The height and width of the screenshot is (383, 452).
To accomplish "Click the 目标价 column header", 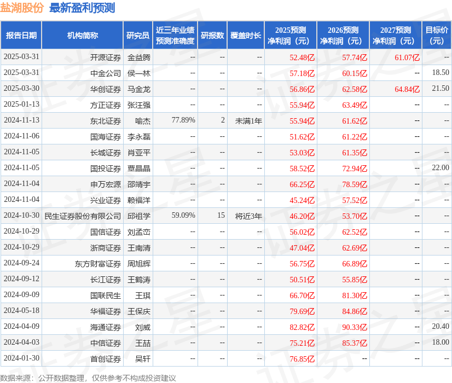I will (x=436, y=35).
